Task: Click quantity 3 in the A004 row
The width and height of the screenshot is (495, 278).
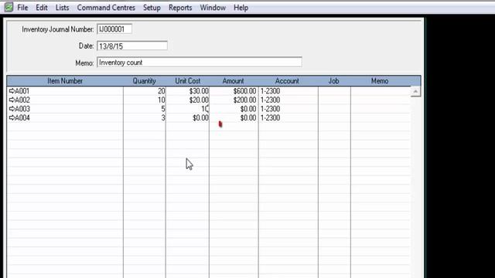Action: pos(145,117)
